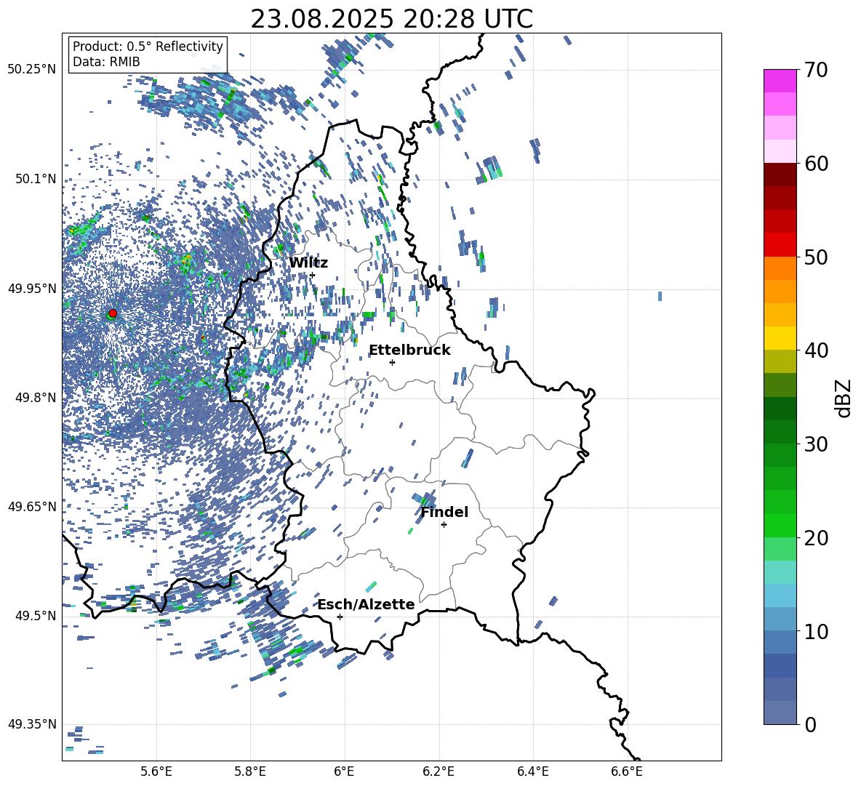Click the dark red 60 dBZ color band
This screenshot has width=861, height=786.
[780, 175]
